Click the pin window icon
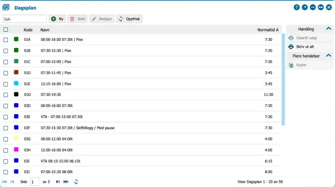 (x=305, y=7)
